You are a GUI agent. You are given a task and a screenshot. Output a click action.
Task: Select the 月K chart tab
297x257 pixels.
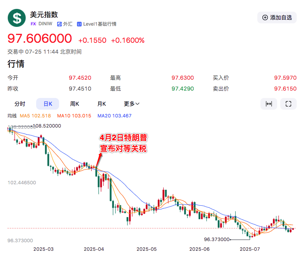click(x=102, y=104)
